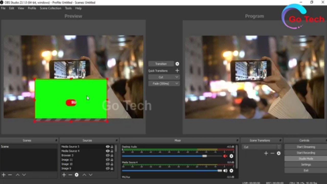Open Desktop Audio mixer settings gear
Viewport: 327px width, 184px height.
(x=231, y=156)
